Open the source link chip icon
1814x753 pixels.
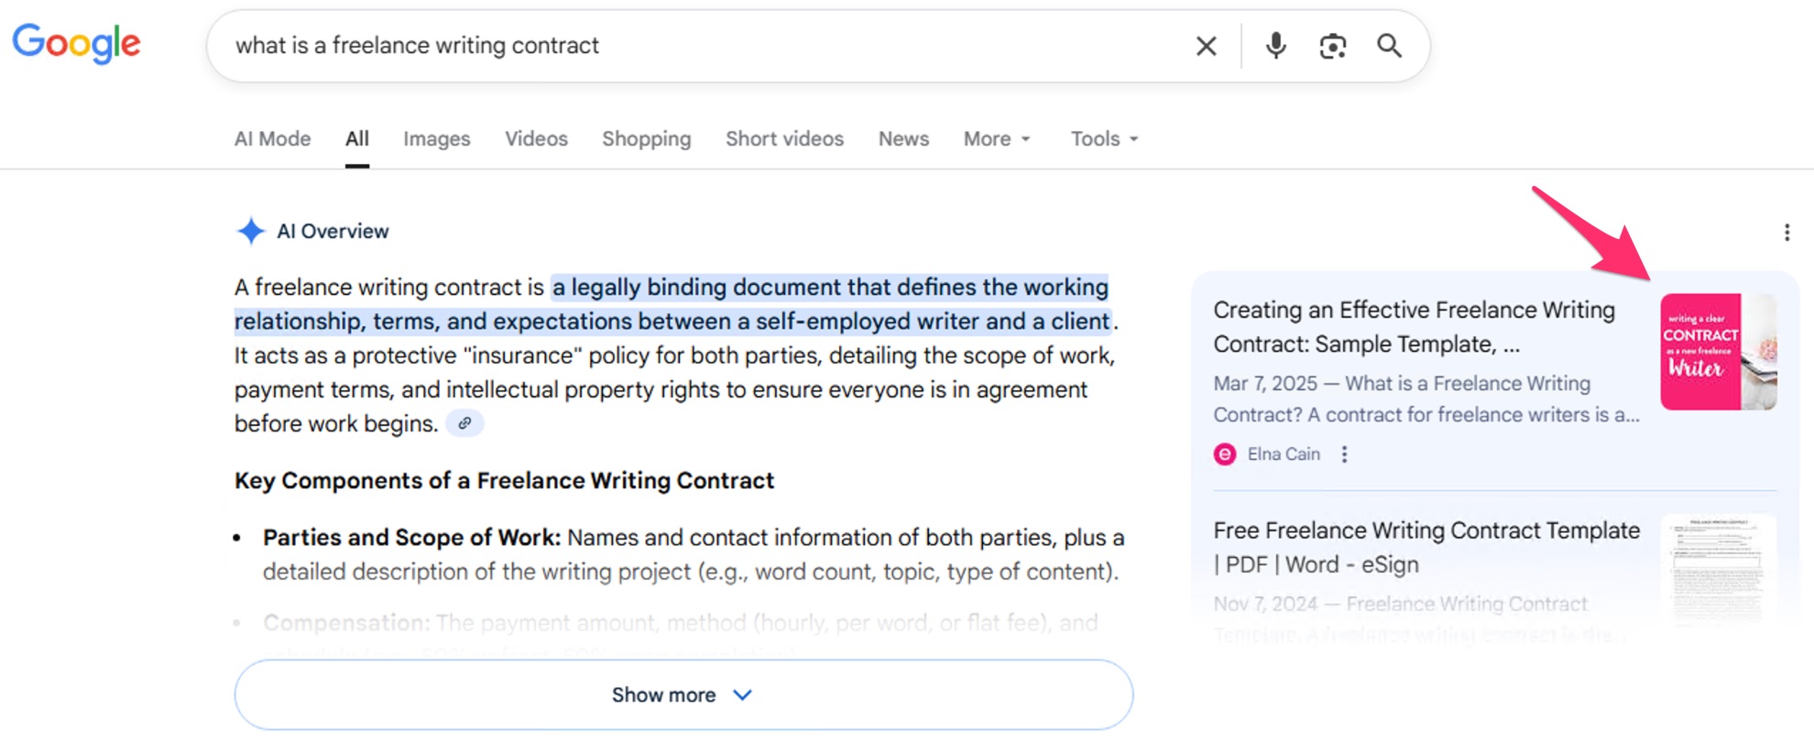click(464, 423)
